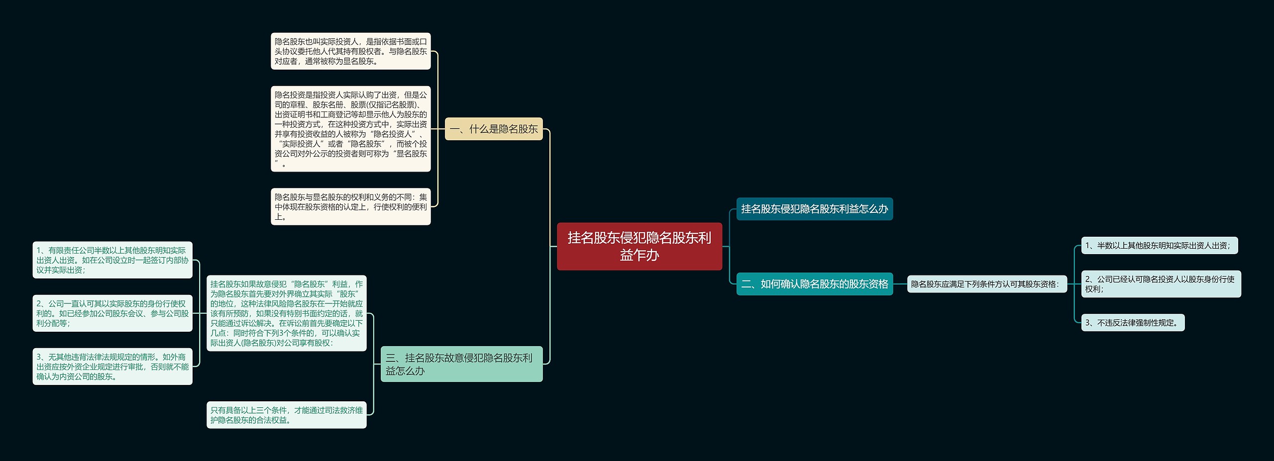The height and width of the screenshot is (461, 1274).
Task: Click the 一、什么是隐名股东 branch node
Action: (x=493, y=129)
